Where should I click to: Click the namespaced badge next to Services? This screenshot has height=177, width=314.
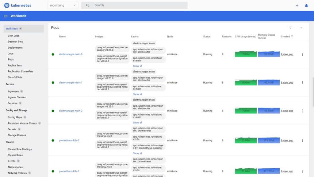20,103
